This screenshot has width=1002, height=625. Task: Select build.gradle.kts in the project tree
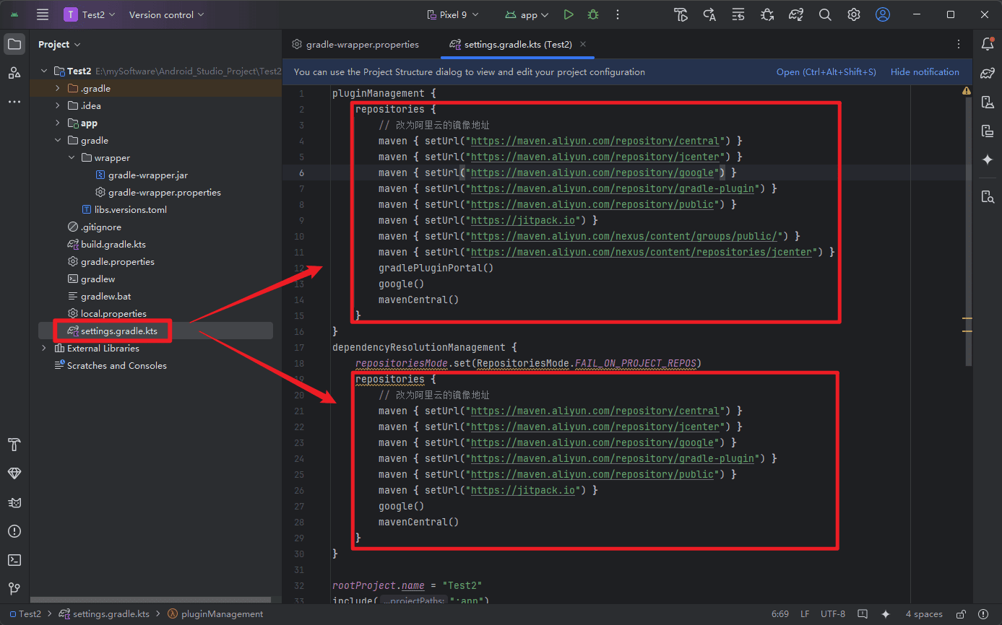pos(113,245)
